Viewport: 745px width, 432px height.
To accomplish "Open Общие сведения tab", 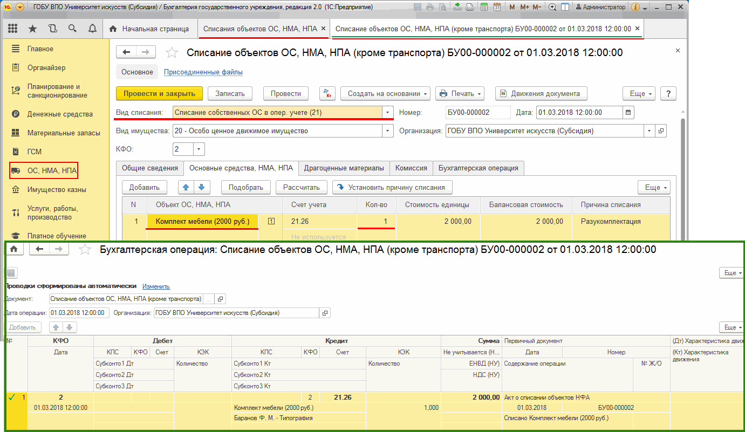I will click(x=150, y=168).
